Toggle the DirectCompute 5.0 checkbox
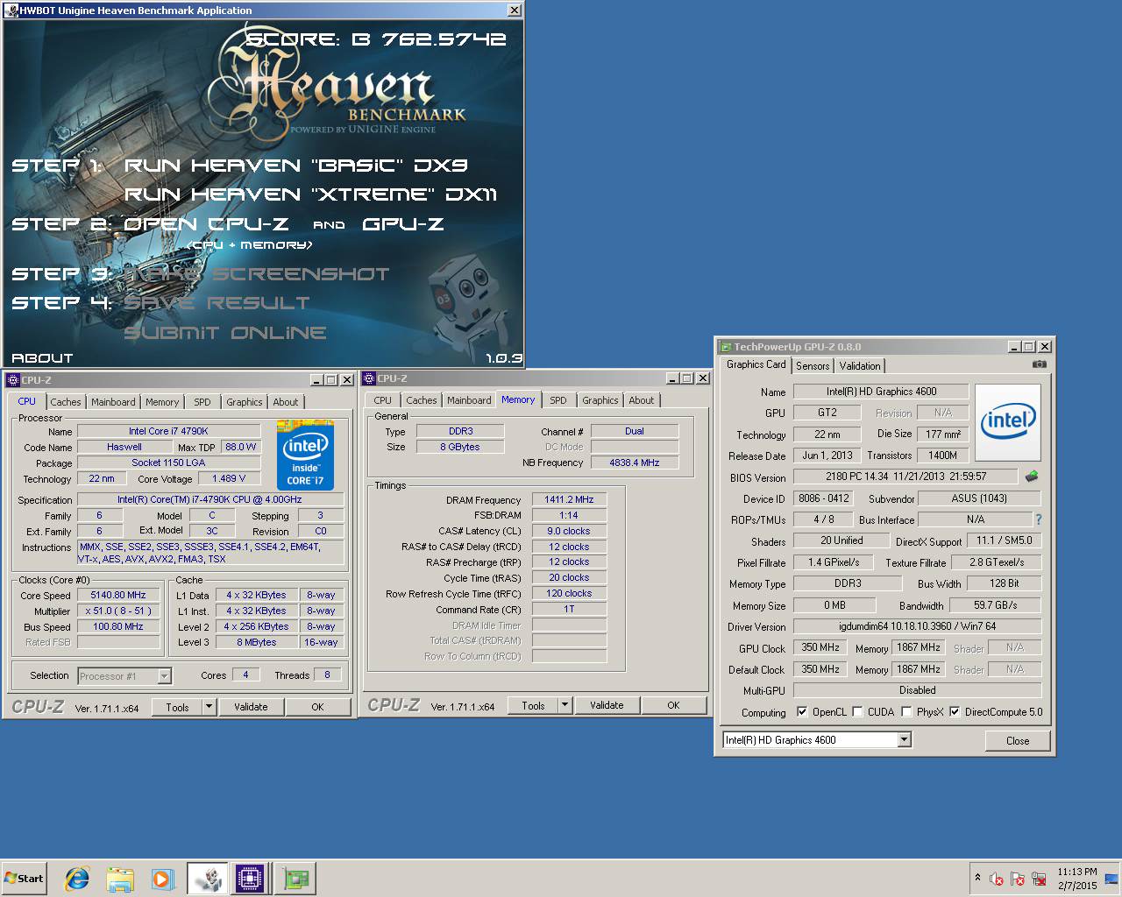Screen dimensions: 1122x897 pyautogui.click(x=955, y=712)
